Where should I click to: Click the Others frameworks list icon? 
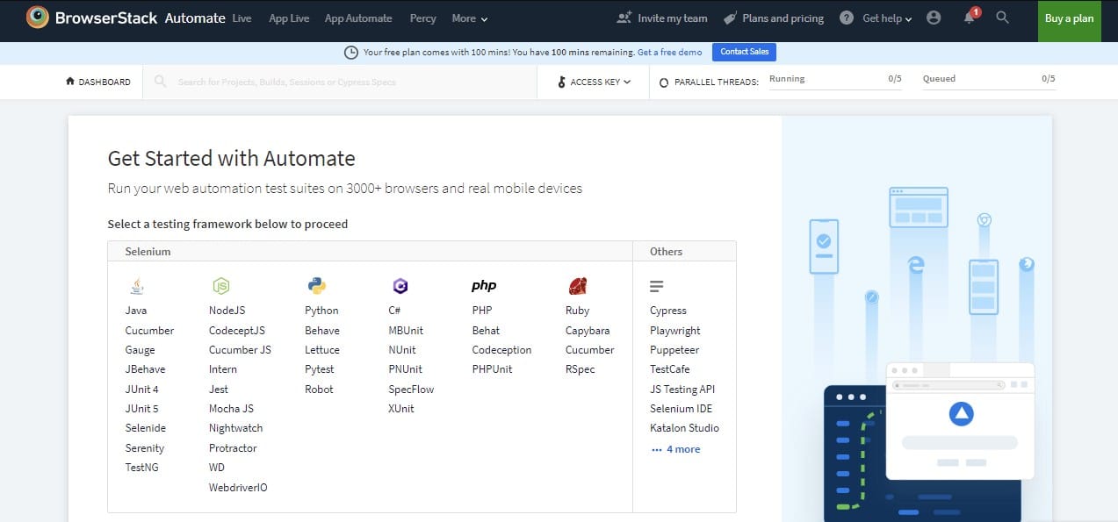(x=657, y=285)
